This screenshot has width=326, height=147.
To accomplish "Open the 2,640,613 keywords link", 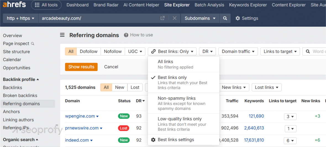I will 254,128.
